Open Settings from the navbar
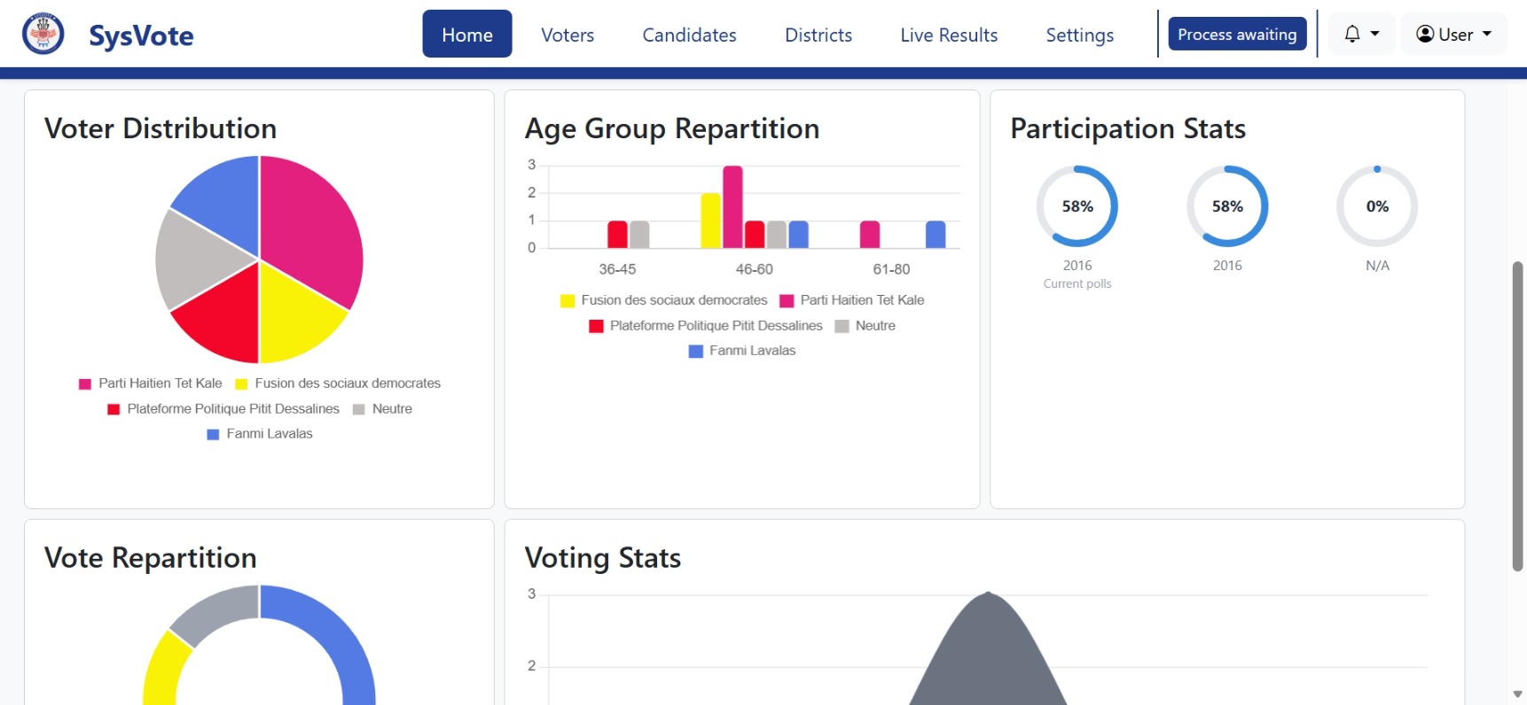The width and height of the screenshot is (1527, 705). pyautogui.click(x=1079, y=35)
